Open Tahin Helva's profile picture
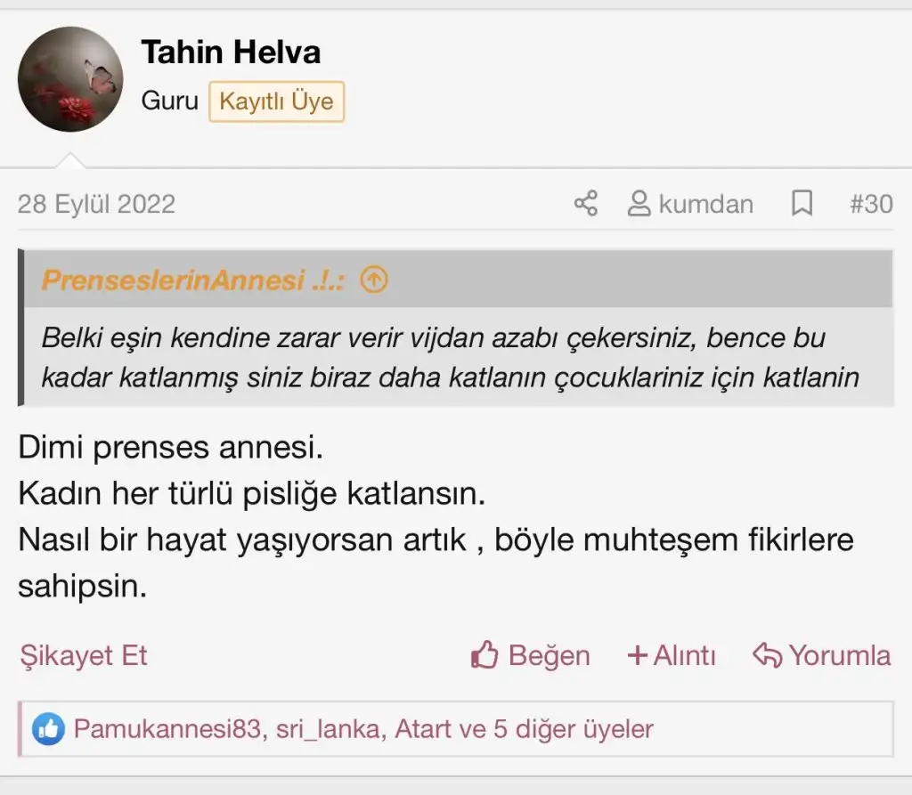Image resolution: width=912 pixels, height=795 pixels. point(69,79)
